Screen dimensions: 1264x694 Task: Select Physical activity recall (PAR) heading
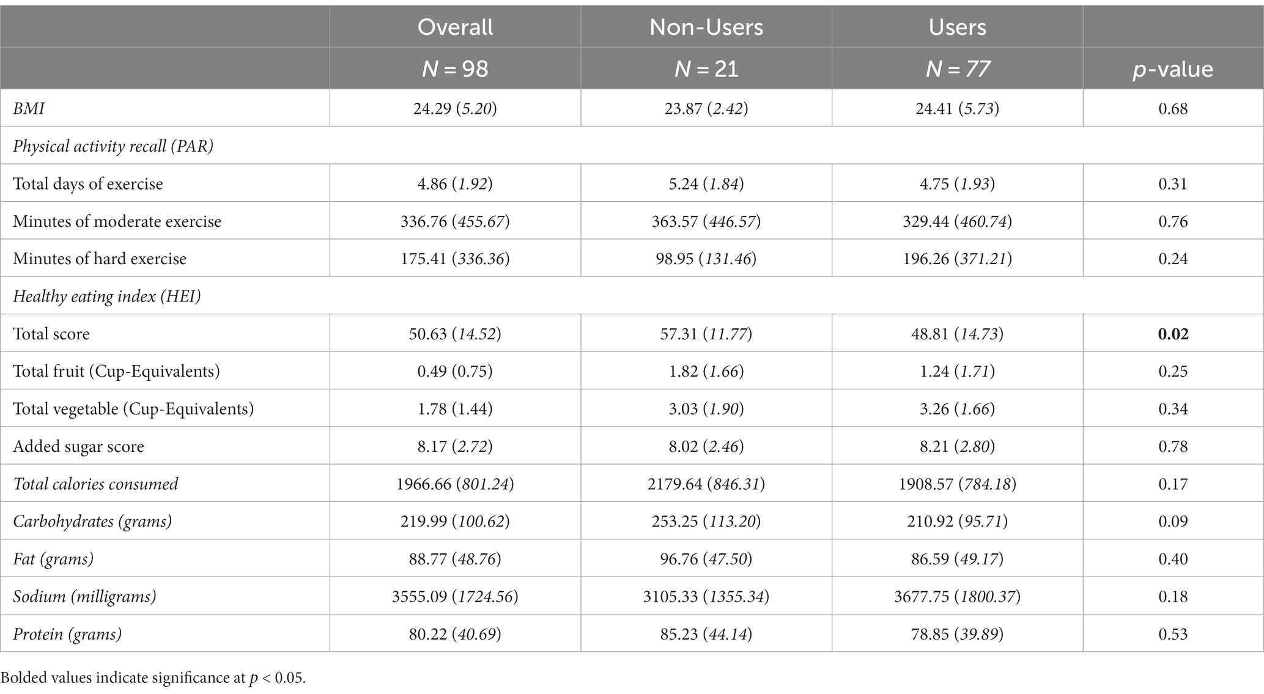point(113,146)
